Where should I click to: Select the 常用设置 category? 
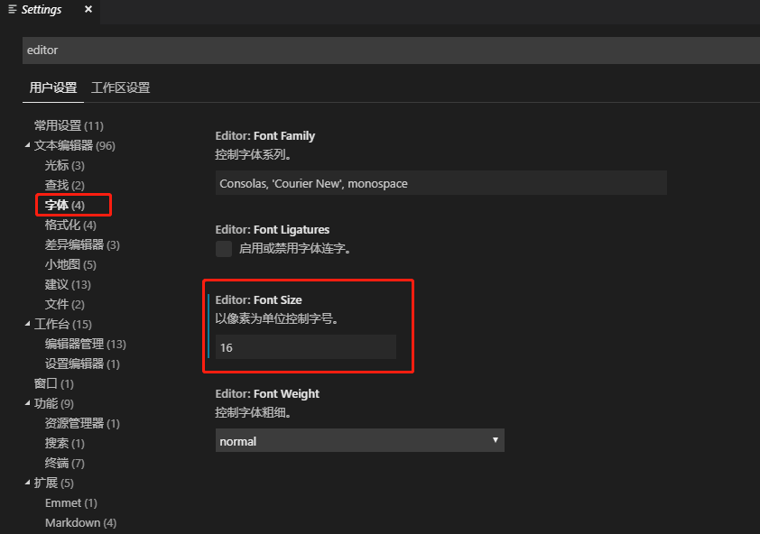(x=69, y=124)
